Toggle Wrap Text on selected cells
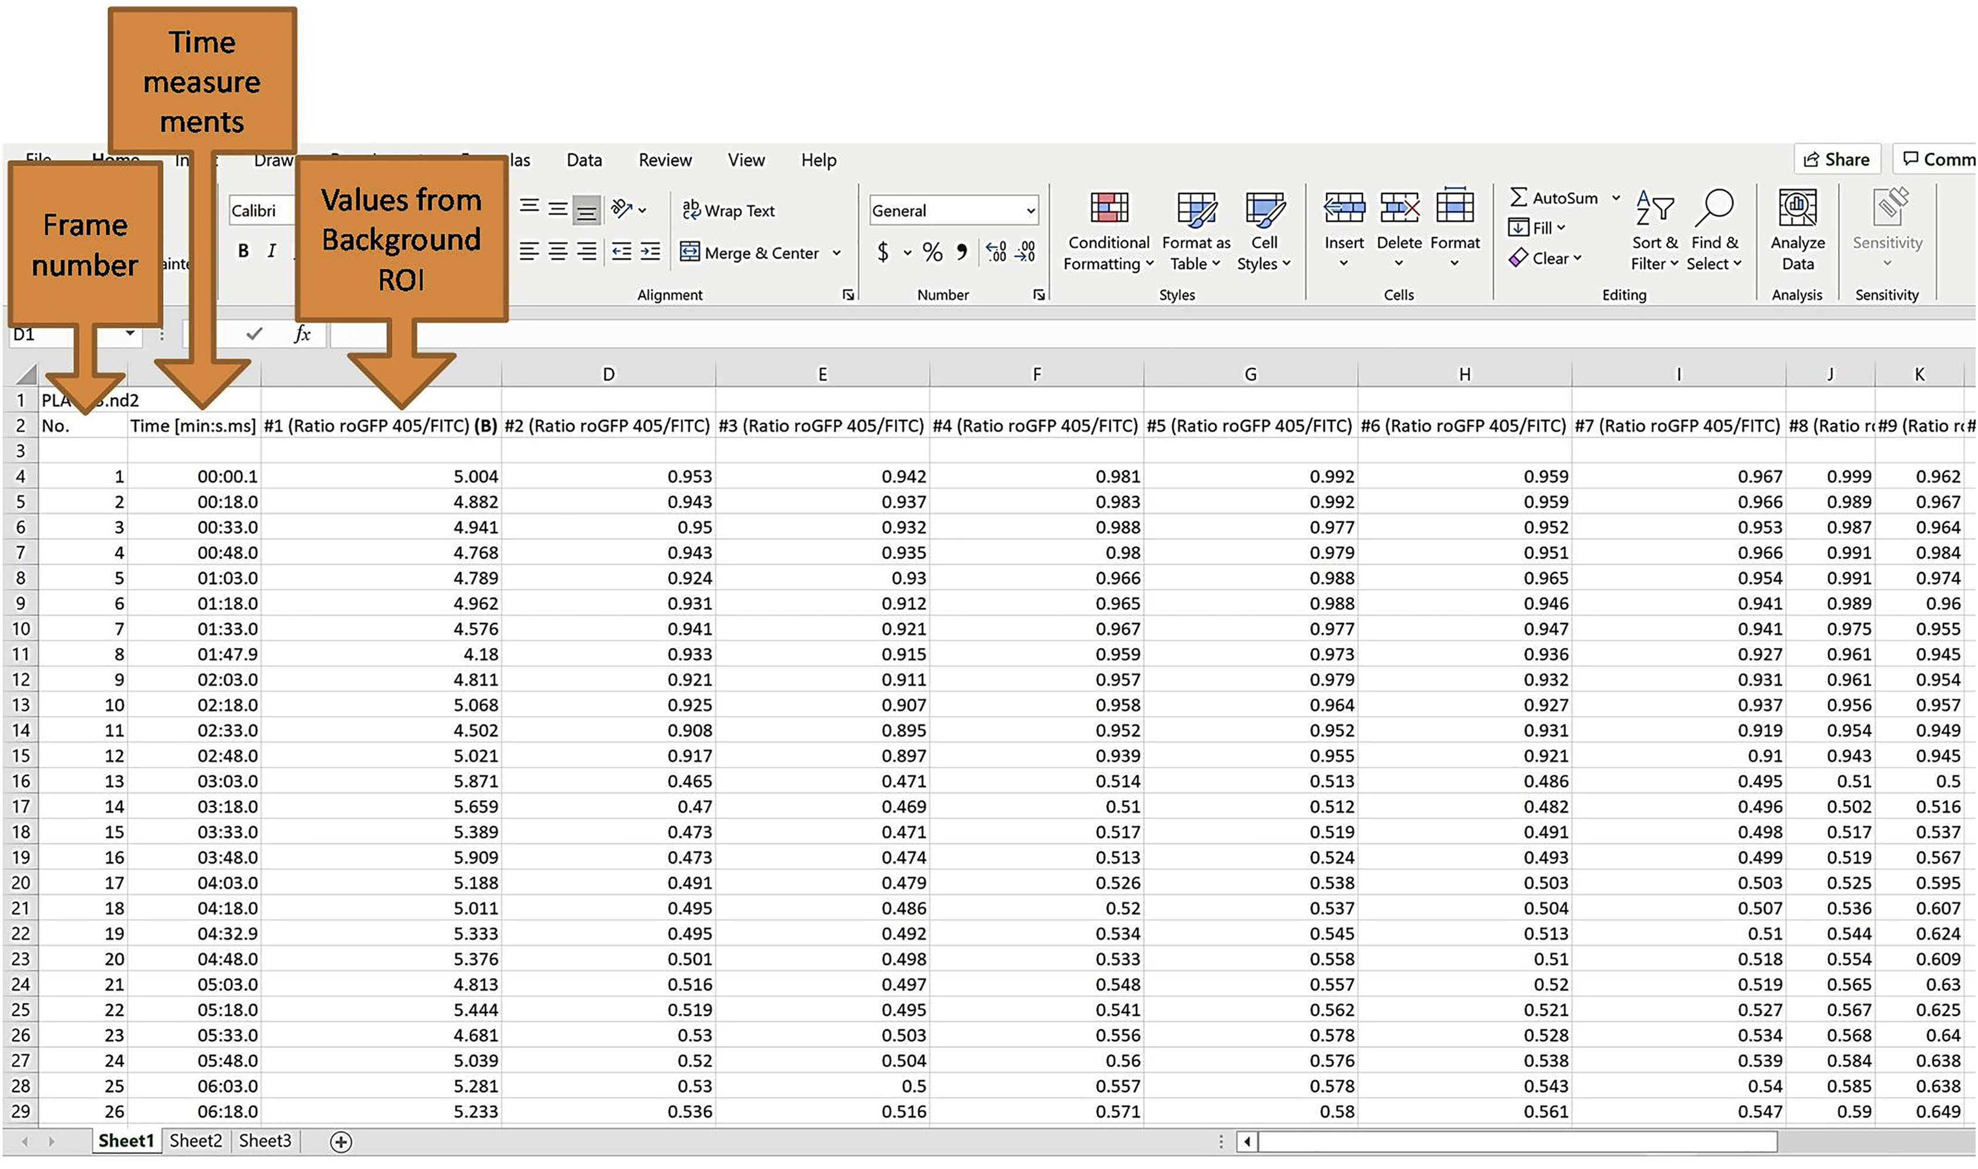This screenshot has width=1978, height=1169. tap(728, 211)
